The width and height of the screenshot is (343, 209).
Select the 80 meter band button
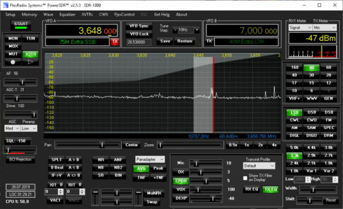point(311,68)
